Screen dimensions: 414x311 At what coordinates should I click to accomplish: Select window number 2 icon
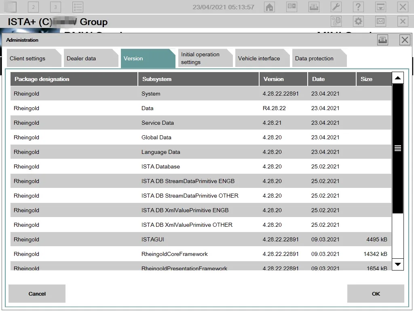[34, 7]
